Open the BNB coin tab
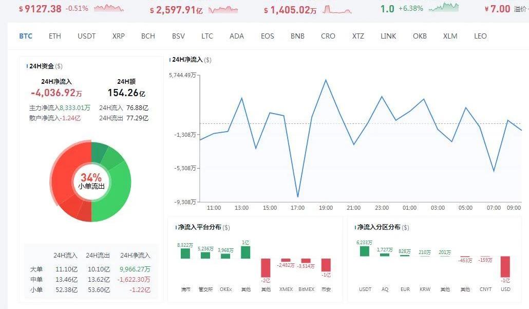Image resolution: width=529 pixels, height=309 pixels. point(297,36)
